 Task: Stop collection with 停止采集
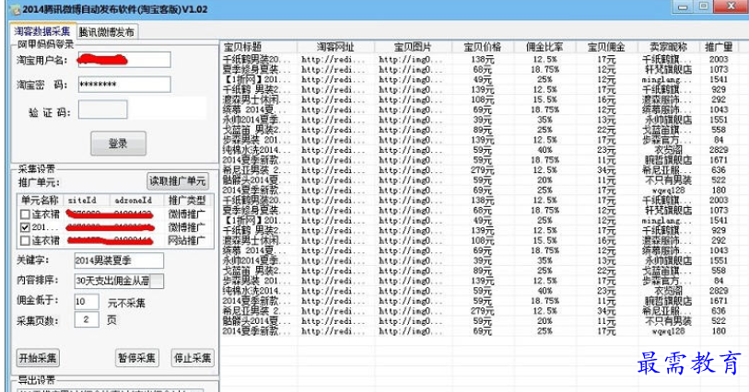pyautogui.click(x=192, y=358)
